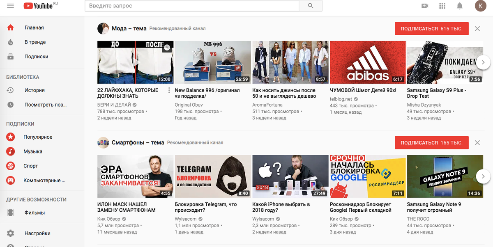Viewport: 493px width, 247px height.
Task: Subscribe to Смартфоны channel 165 тыс.
Action: pyautogui.click(x=431, y=143)
